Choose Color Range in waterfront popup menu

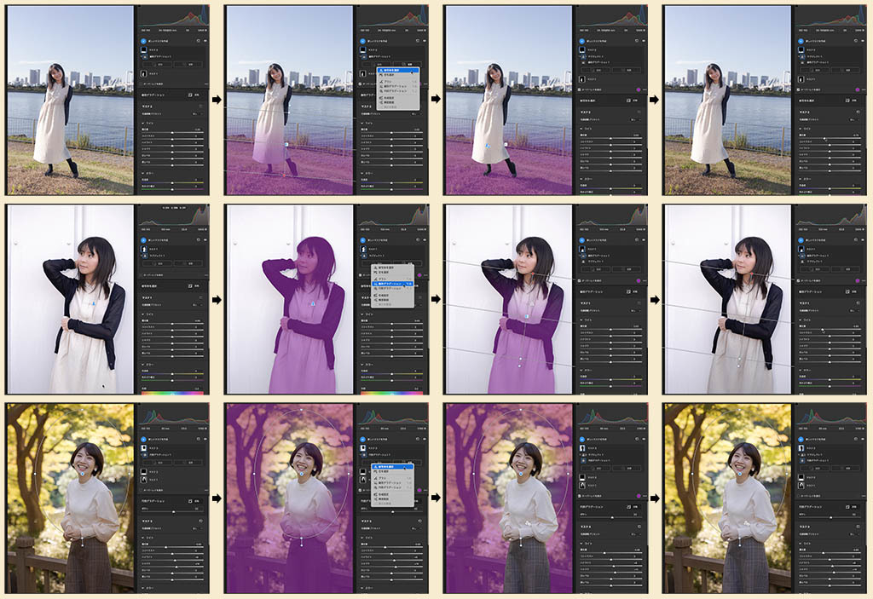coord(398,97)
